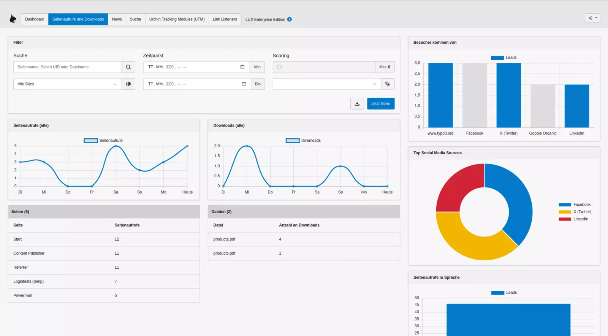
Task: Click the share icon button
Action: (x=590, y=18)
